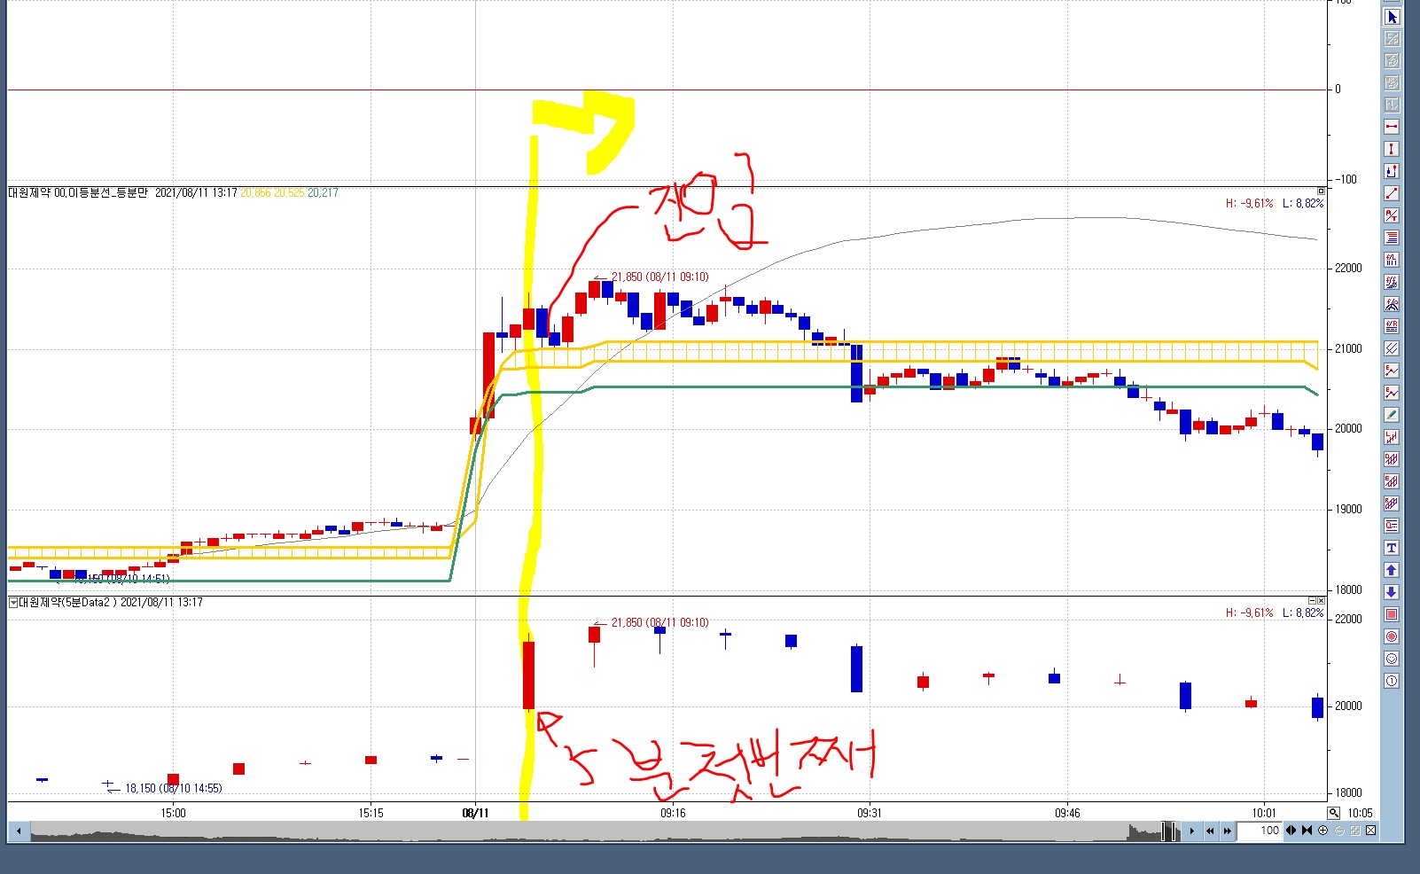This screenshot has height=874, width=1420.
Task: Click the circled plus zoom-in button
Action: coord(1323,831)
